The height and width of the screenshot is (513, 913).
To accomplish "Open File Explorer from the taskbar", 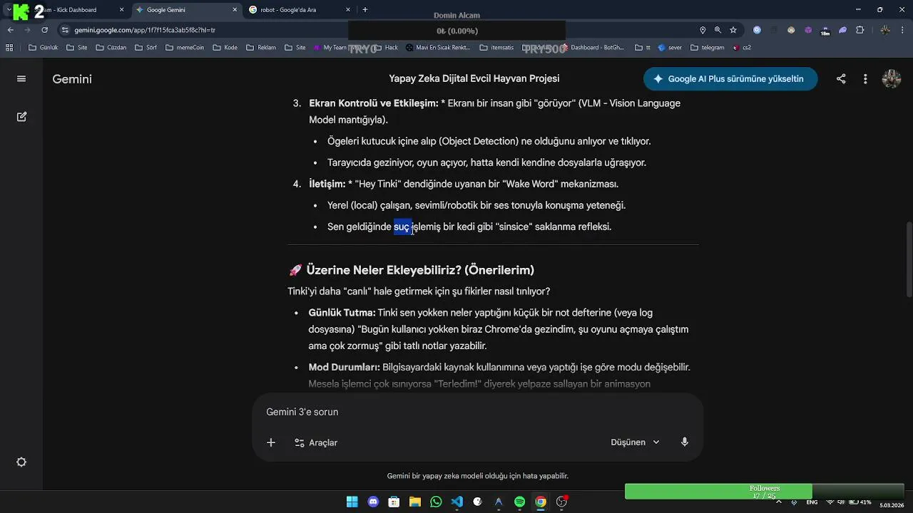I will coord(414,502).
